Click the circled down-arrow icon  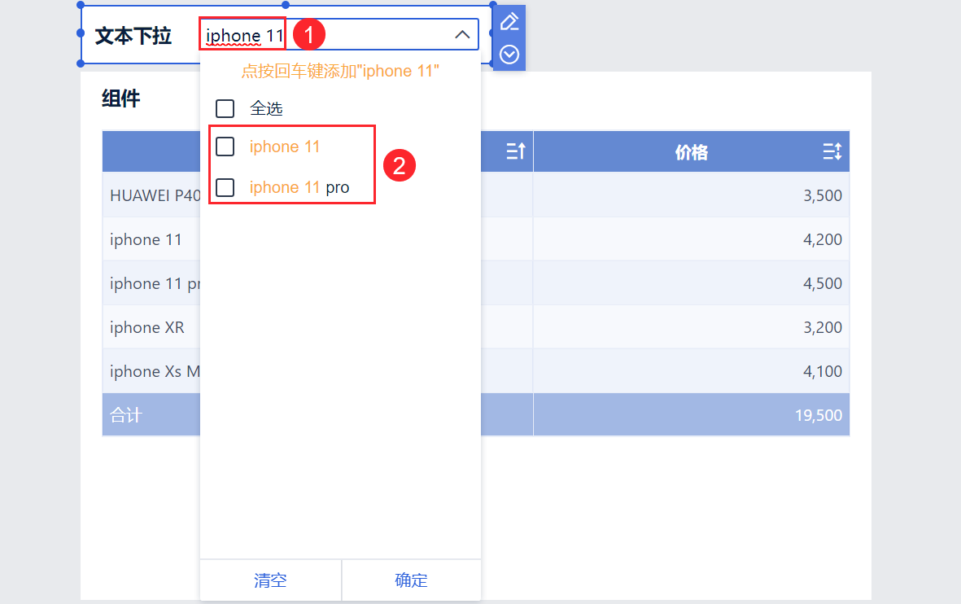(x=509, y=55)
